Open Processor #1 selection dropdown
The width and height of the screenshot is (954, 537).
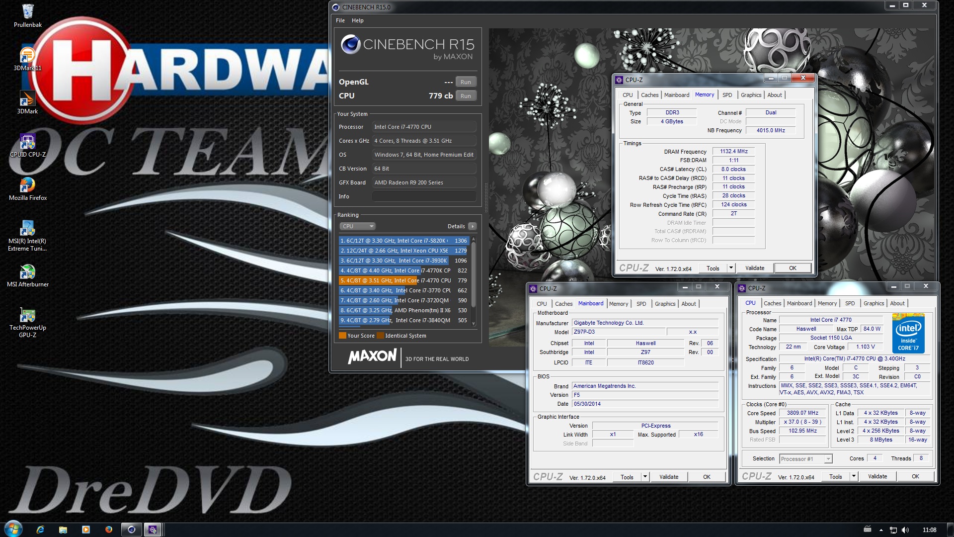(x=805, y=459)
